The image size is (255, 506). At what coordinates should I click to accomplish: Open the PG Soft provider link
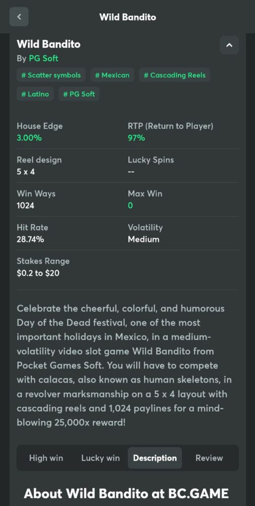click(x=43, y=58)
